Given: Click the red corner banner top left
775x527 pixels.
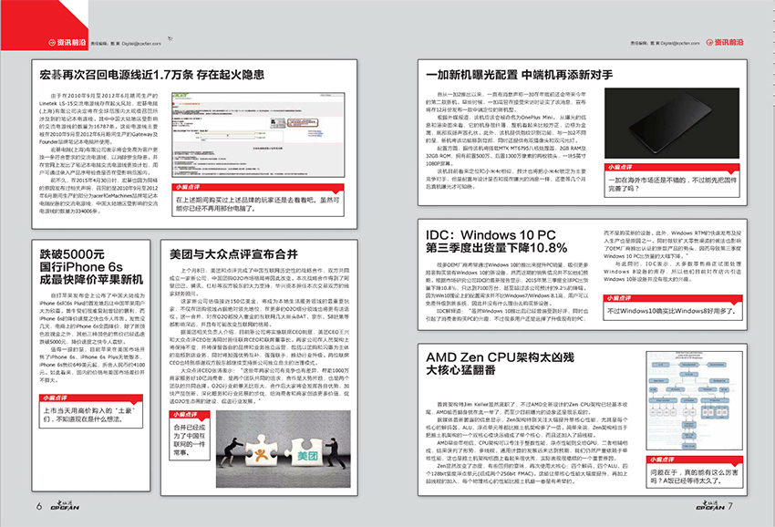Looking at the screenshot, I should point(45,25).
